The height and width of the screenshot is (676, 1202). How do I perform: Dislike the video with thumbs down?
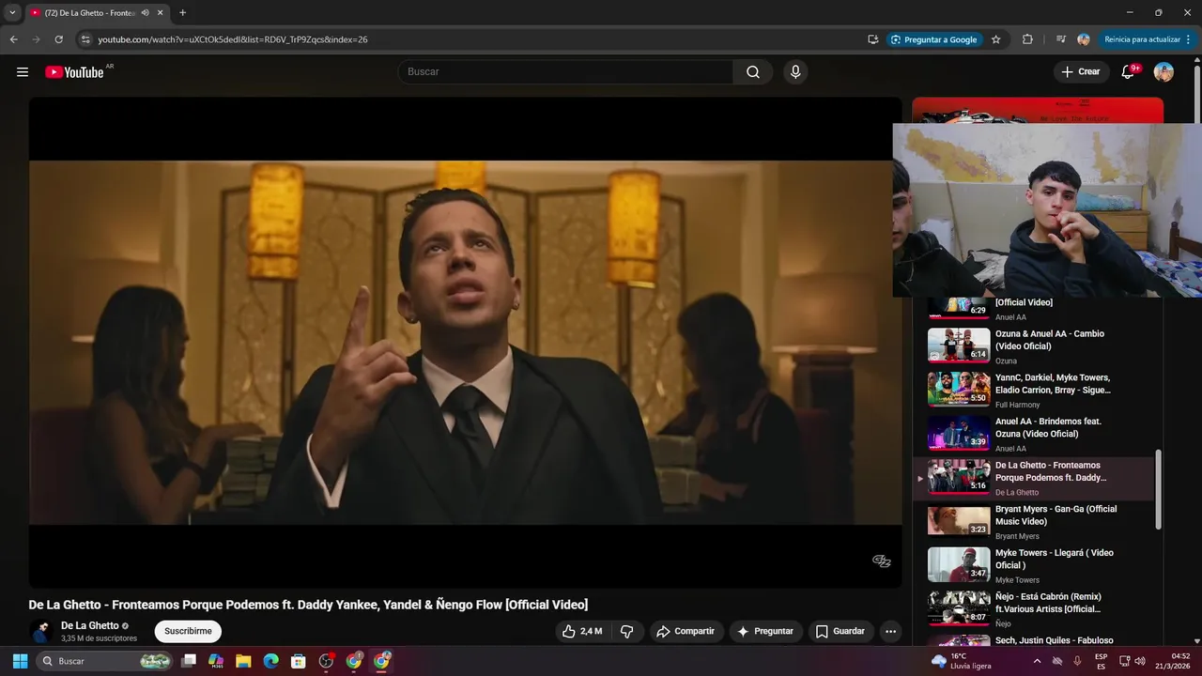[627, 631]
